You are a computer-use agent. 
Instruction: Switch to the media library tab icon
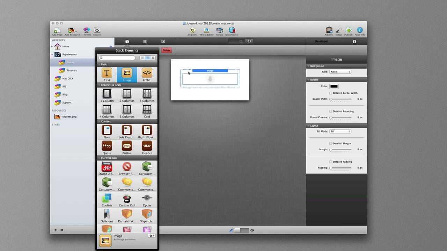point(163,41)
